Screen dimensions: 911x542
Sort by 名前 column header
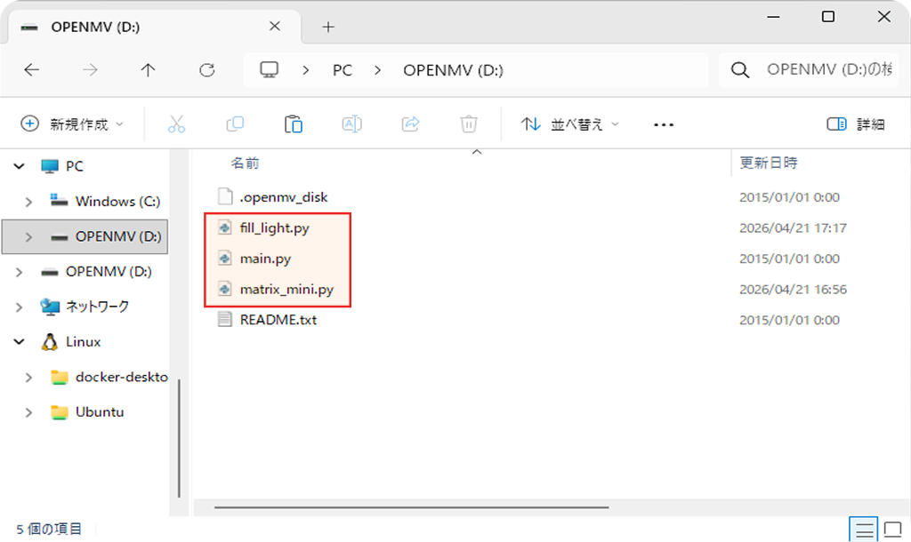(245, 163)
